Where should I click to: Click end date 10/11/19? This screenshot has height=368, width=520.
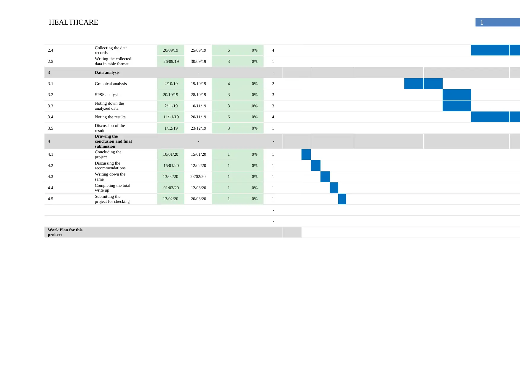(198, 106)
